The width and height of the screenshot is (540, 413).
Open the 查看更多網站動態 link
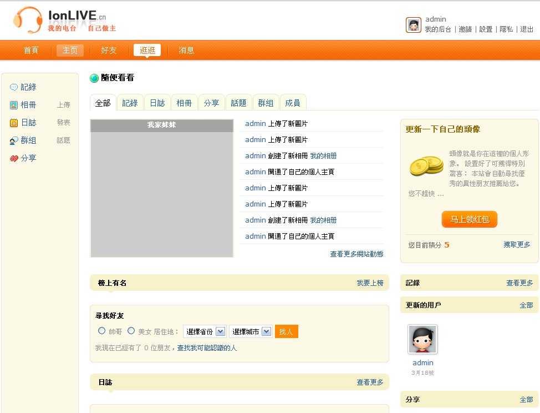[357, 254]
